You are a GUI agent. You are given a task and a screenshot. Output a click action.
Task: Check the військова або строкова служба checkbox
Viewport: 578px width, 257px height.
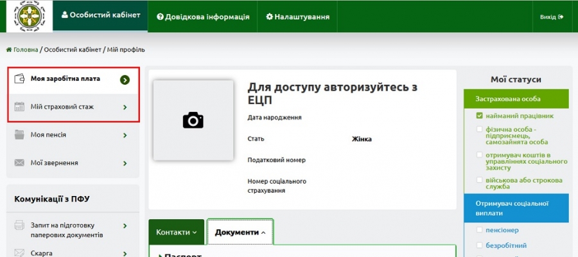tap(479, 181)
